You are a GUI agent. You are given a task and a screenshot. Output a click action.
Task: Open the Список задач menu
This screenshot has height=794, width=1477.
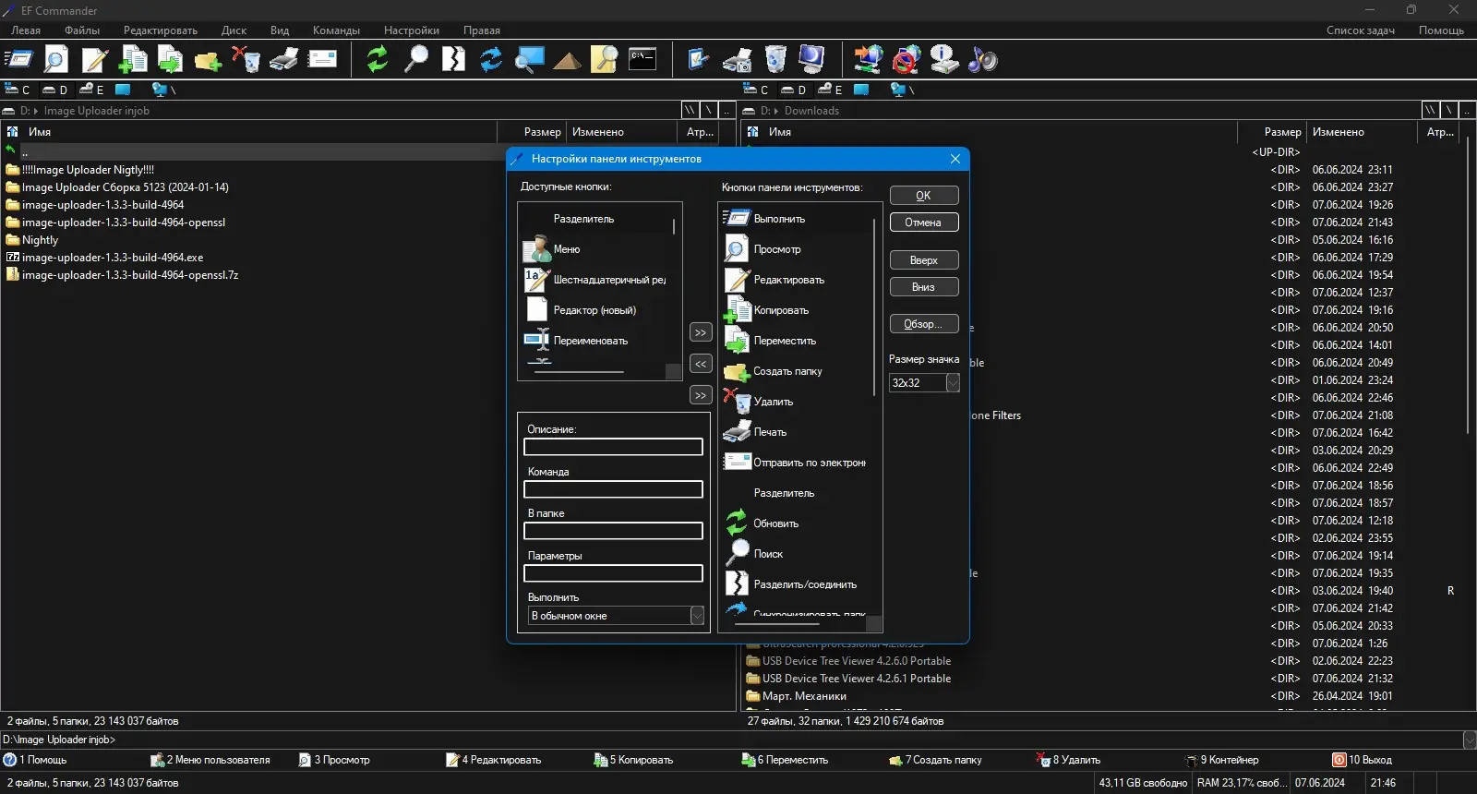[1361, 30]
